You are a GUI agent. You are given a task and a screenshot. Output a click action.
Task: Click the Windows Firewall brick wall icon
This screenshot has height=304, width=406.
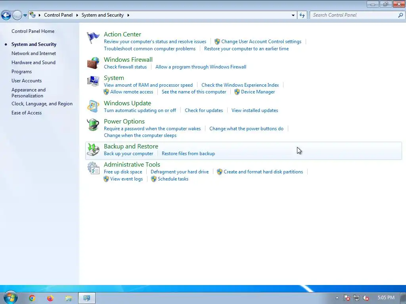[x=93, y=63]
